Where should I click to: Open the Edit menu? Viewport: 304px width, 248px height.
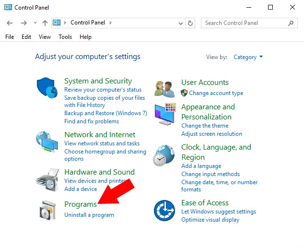point(26,37)
